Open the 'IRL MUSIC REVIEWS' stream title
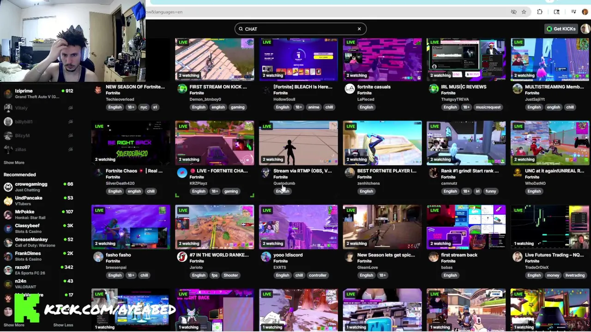 click(463, 87)
